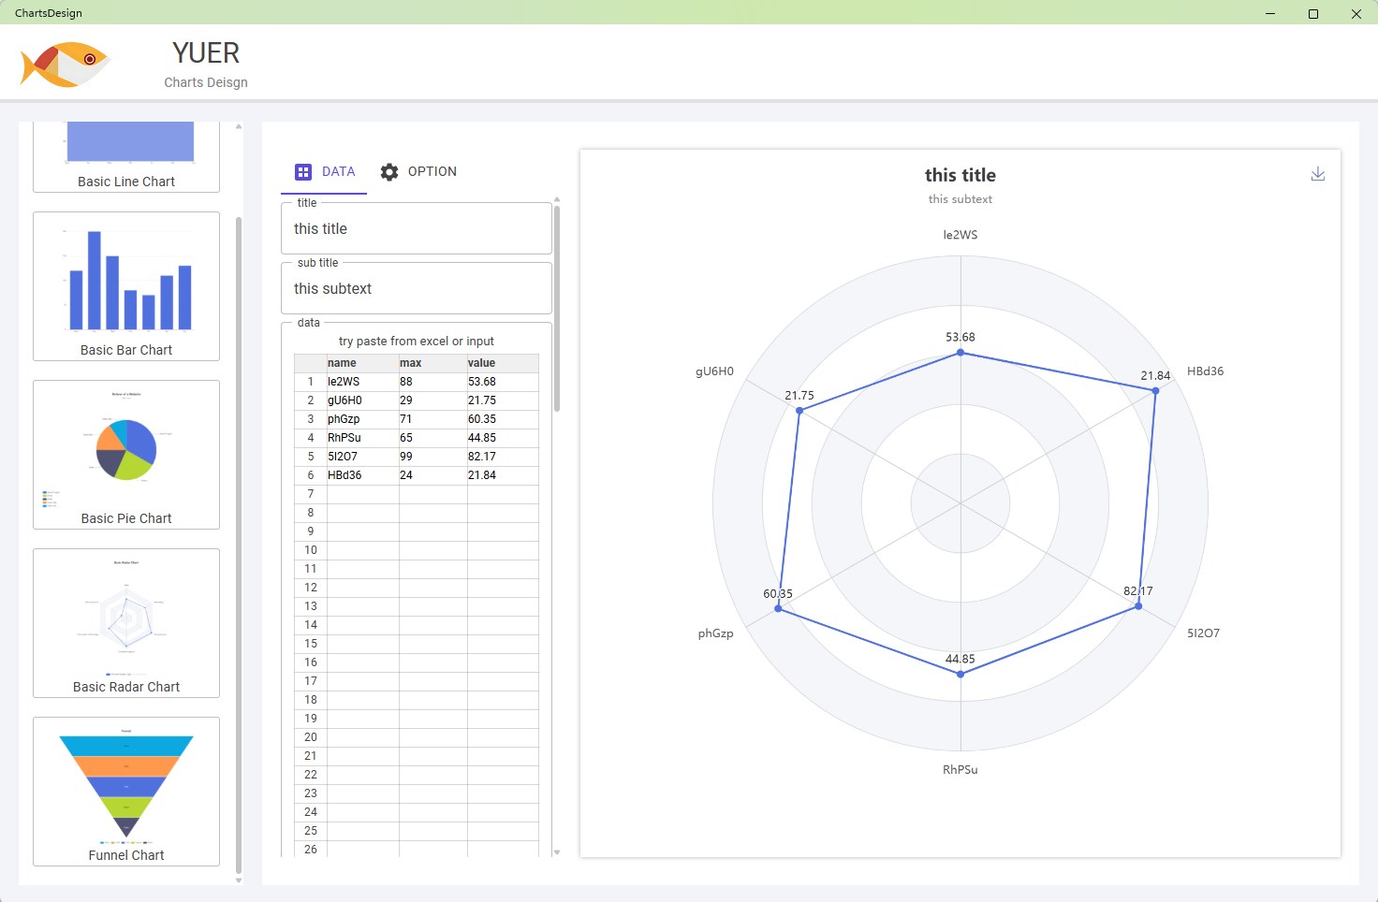Select the max cell containing 88

point(432,382)
